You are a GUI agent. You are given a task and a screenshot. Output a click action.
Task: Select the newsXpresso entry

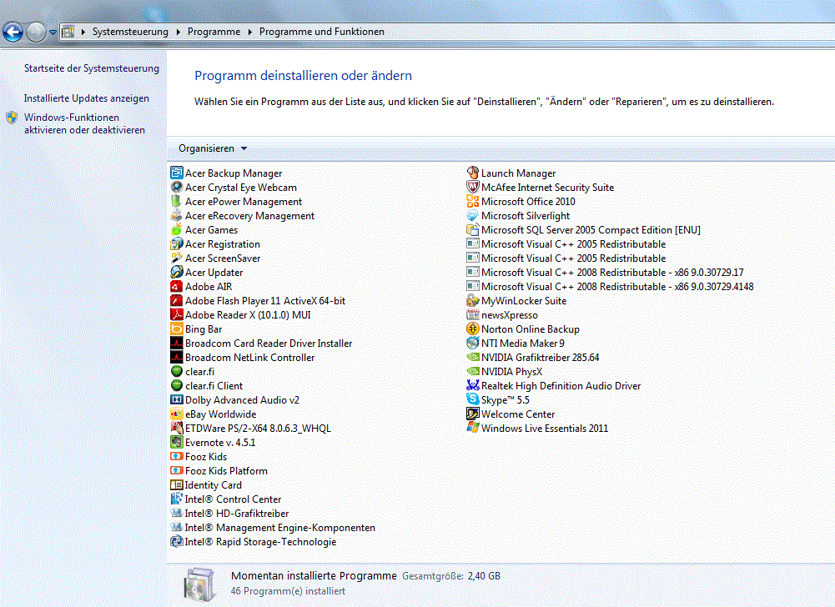502,314
